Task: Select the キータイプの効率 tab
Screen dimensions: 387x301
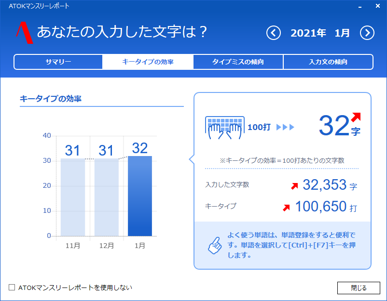Action: [148, 62]
